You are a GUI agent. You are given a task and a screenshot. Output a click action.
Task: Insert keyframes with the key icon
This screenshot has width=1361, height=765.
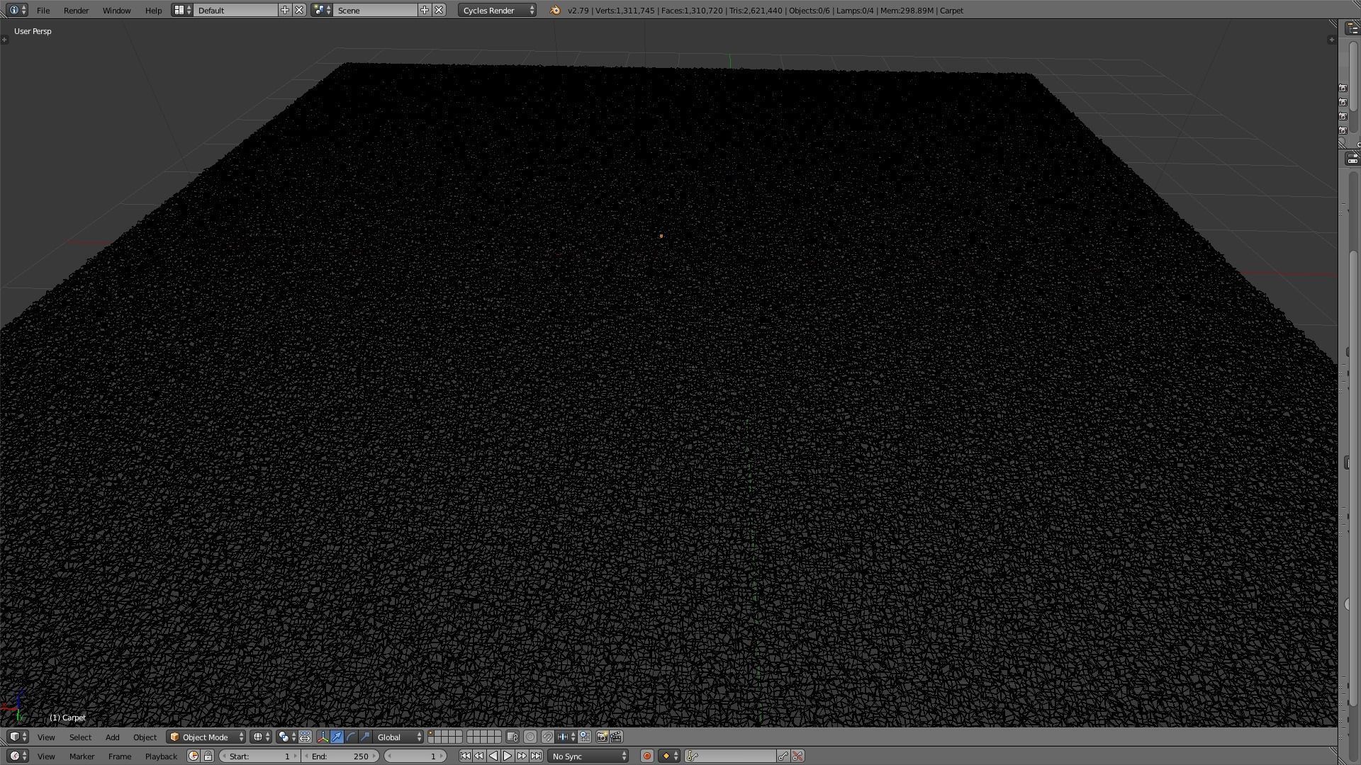(x=783, y=756)
